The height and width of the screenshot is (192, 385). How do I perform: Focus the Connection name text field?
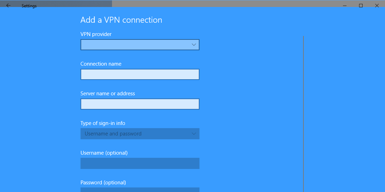tap(140, 74)
